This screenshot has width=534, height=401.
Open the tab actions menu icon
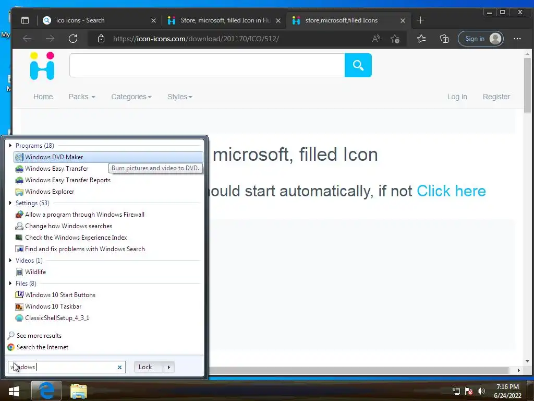click(25, 20)
